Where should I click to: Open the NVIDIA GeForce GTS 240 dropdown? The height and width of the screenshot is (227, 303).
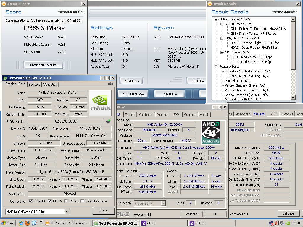(x=67, y=212)
